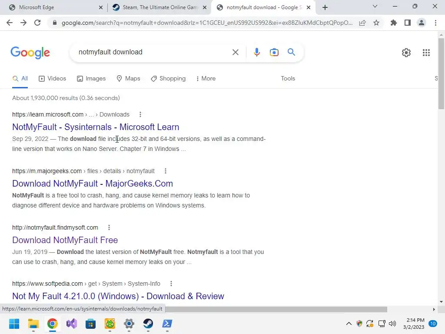Viewport: 445px width, 334px height.
Task: Close the notmyfault download tab
Action: click(x=309, y=7)
